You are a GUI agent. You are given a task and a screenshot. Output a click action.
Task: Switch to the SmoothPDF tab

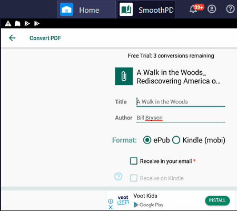pyautogui.click(x=146, y=9)
